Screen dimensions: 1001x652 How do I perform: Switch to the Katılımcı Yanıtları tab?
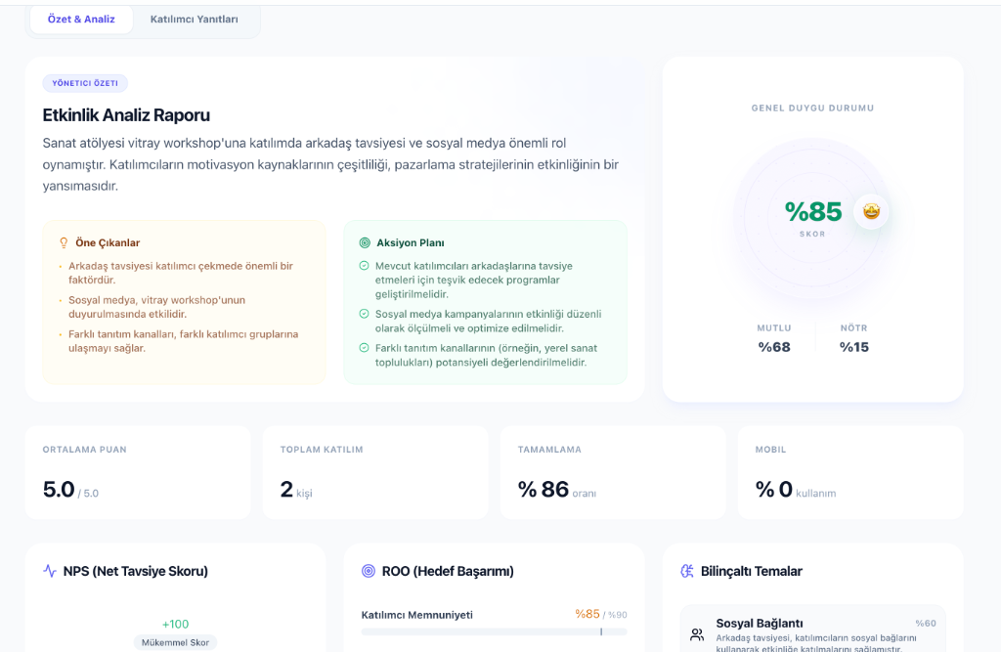pos(195,19)
